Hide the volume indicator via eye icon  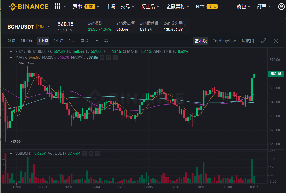pos(84,154)
